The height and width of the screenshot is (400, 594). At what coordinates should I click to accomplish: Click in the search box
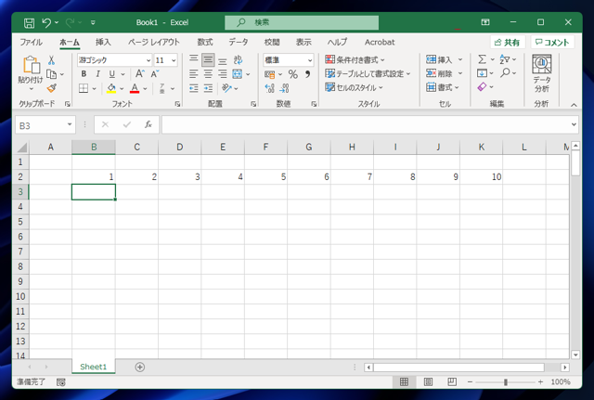[302, 22]
